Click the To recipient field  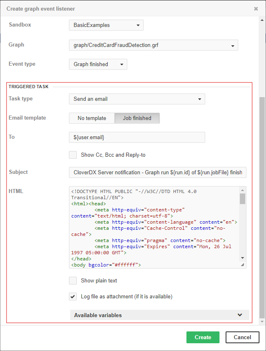(137, 138)
